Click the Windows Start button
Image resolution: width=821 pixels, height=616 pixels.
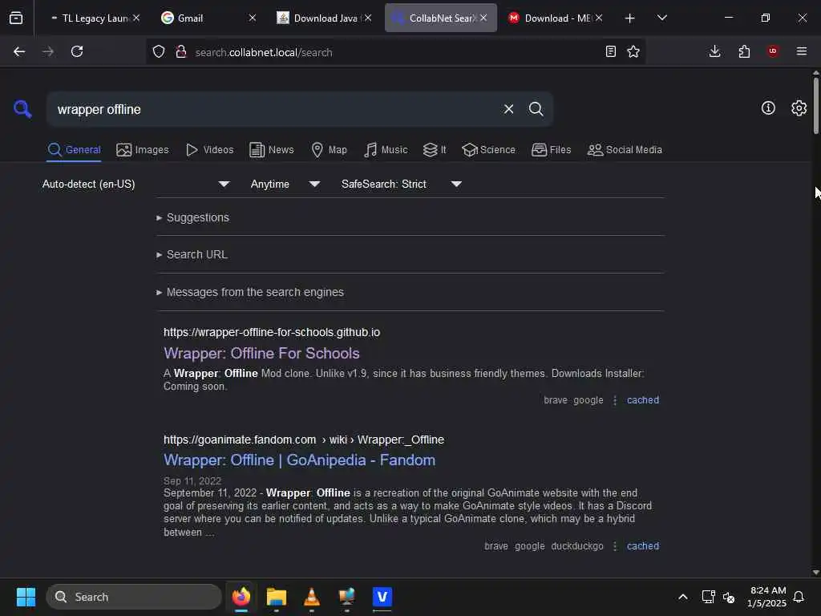26,597
